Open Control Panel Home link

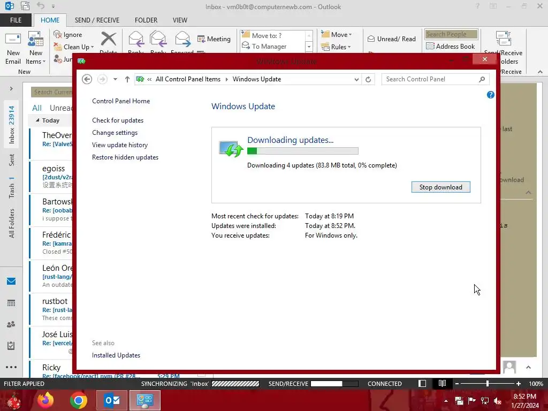[x=121, y=101]
